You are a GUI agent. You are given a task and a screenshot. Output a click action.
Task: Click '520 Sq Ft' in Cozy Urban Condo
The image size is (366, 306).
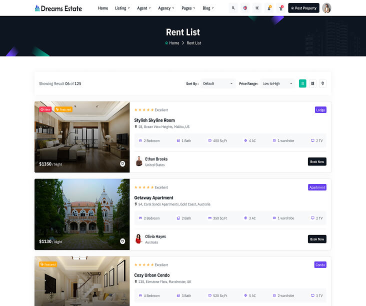click(x=220, y=295)
